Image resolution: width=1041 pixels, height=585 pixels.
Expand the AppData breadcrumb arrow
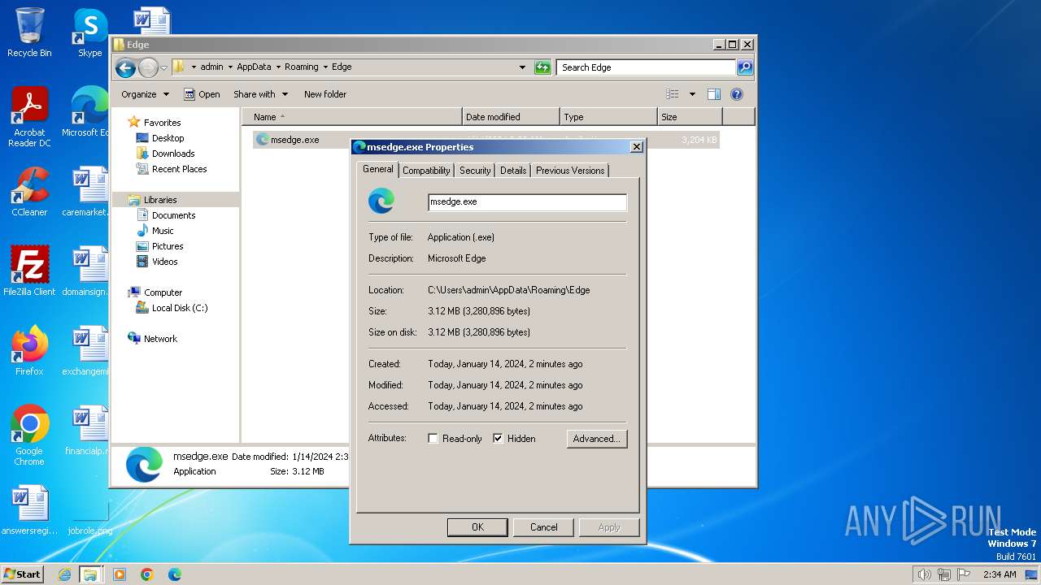click(x=278, y=67)
